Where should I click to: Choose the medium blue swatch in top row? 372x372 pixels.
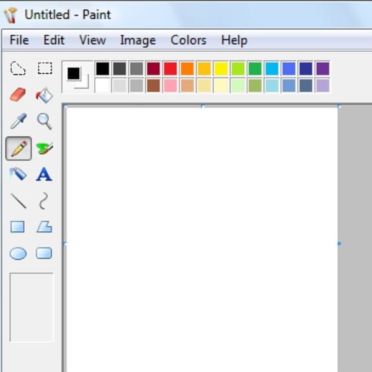click(289, 69)
